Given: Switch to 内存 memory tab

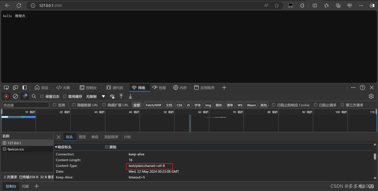Looking at the screenshot, I should pos(180,88).
